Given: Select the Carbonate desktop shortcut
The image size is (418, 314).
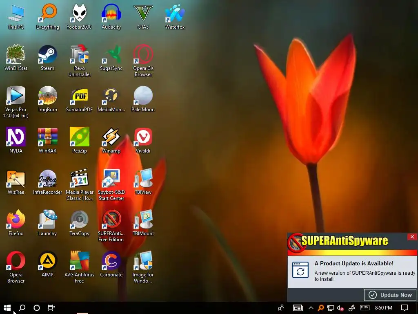Looking at the screenshot, I should 111,264.
